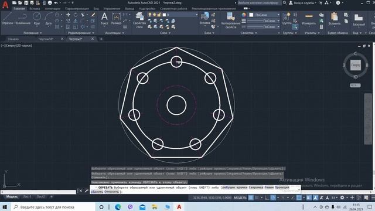
Task: Click the Windows taskbar search box
Action: tap(53, 207)
